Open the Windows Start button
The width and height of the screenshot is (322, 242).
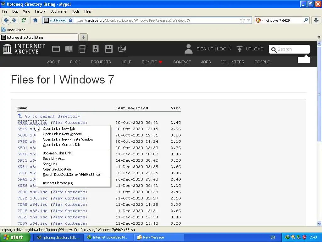15,237
